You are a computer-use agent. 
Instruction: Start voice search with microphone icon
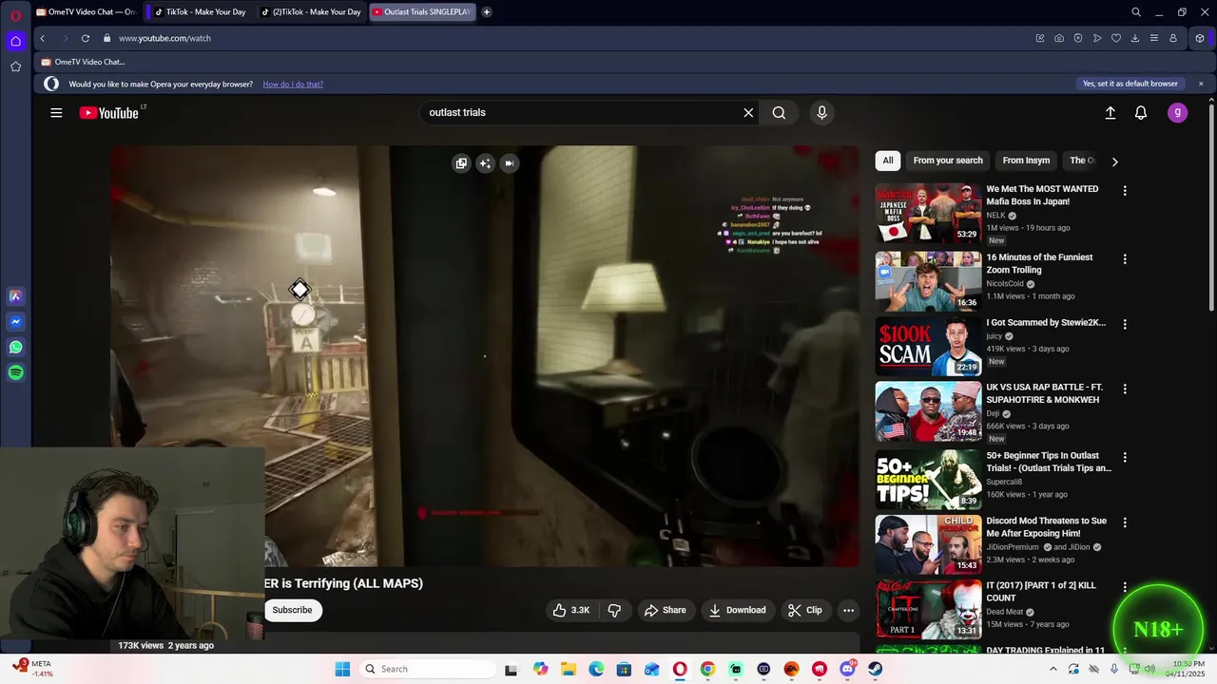tap(822, 113)
